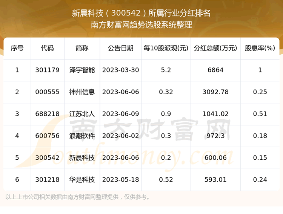The height and width of the screenshot is (214, 283).
Task: Click date 2023-05-18
Action: click(121, 180)
